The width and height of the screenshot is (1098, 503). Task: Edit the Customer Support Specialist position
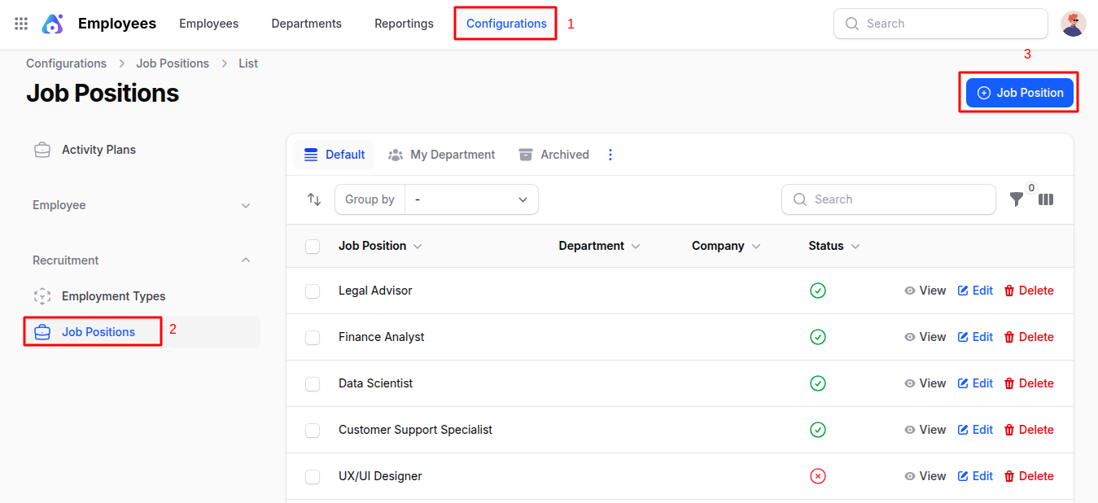point(975,430)
